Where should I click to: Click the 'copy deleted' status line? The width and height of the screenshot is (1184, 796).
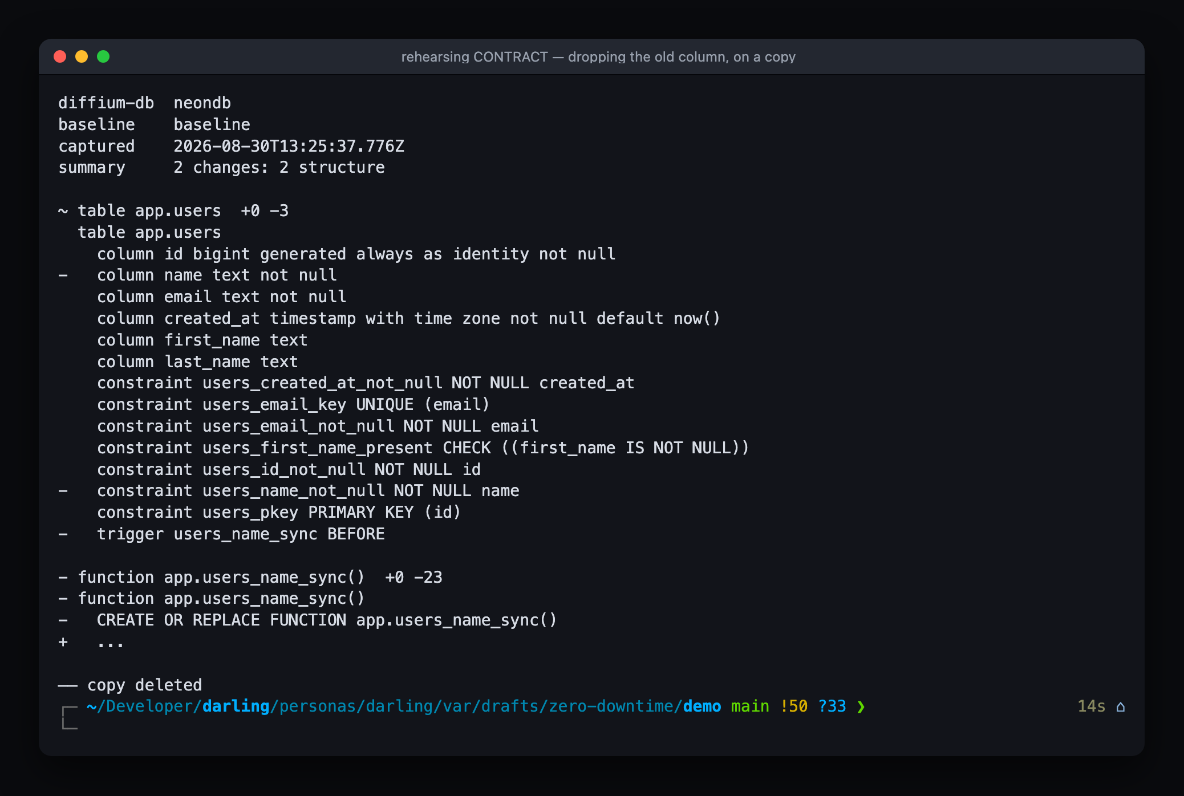coord(130,685)
